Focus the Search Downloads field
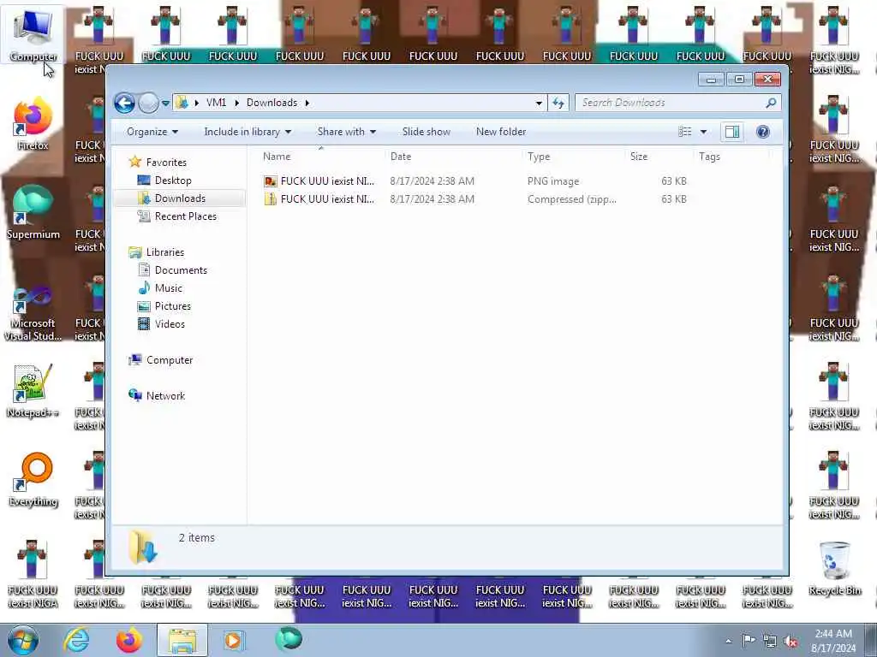 (x=677, y=103)
